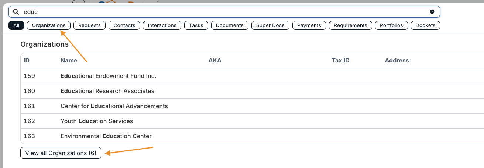
Task: Clear the search text with the X icon
Action: [x=432, y=12]
